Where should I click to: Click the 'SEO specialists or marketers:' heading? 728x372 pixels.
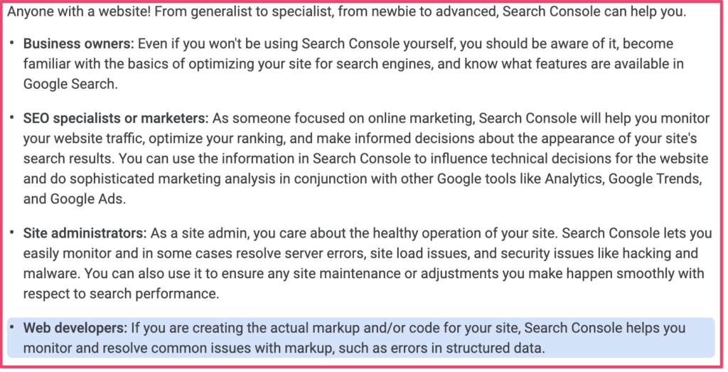click(x=116, y=118)
